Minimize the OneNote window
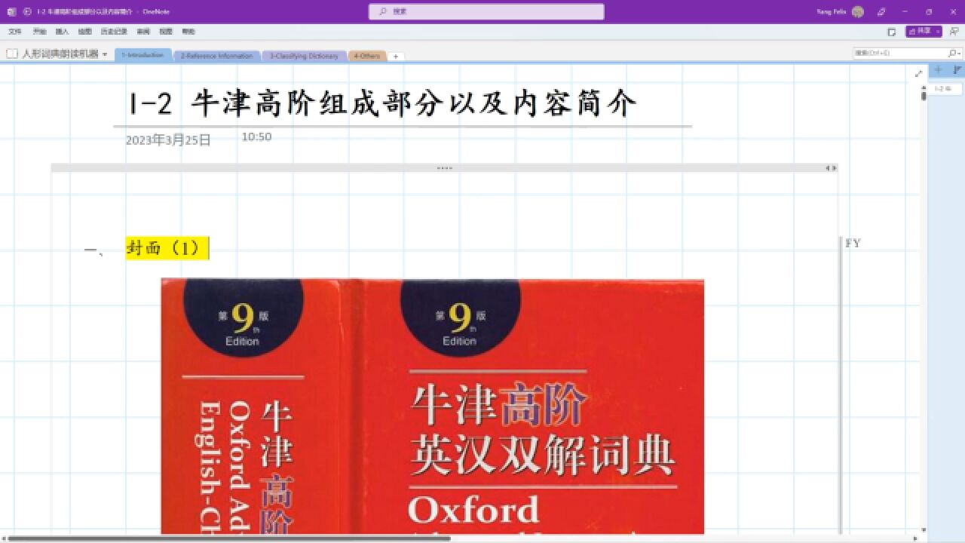Screen dimensions: 965x543 click(x=905, y=11)
